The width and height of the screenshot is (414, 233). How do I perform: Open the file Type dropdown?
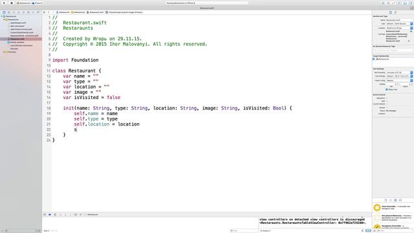point(399,24)
